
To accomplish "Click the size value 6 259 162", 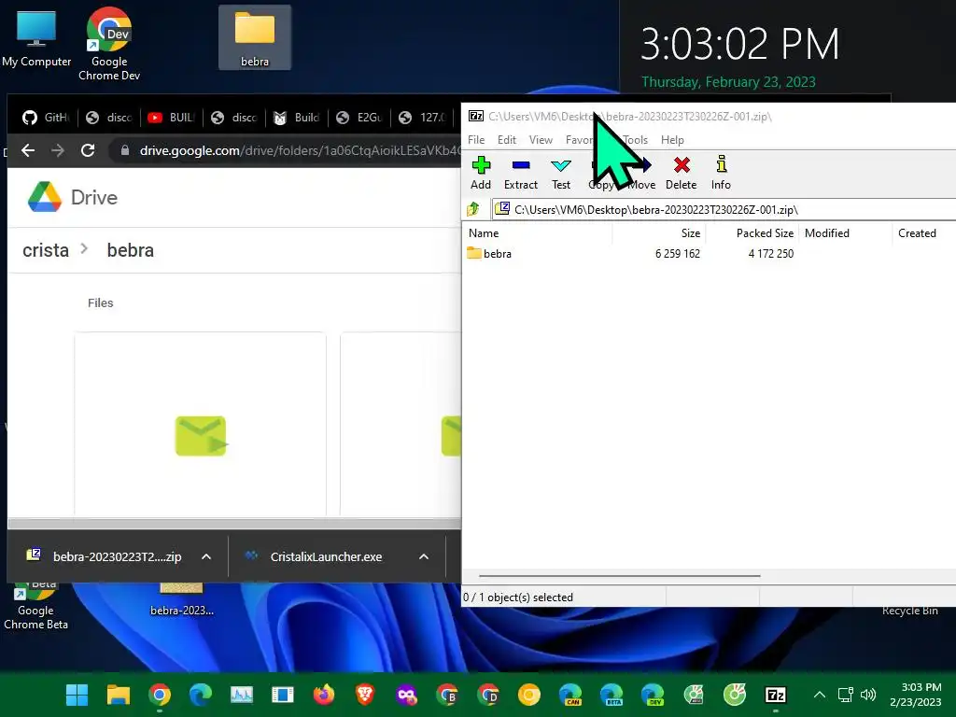I will (678, 253).
